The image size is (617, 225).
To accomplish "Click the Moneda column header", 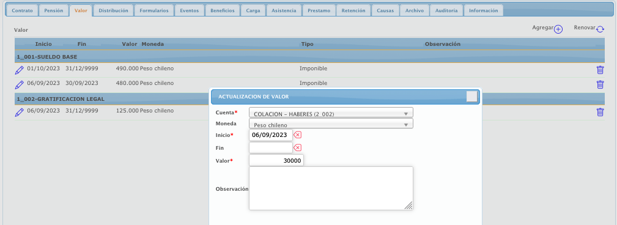I will [x=153, y=44].
